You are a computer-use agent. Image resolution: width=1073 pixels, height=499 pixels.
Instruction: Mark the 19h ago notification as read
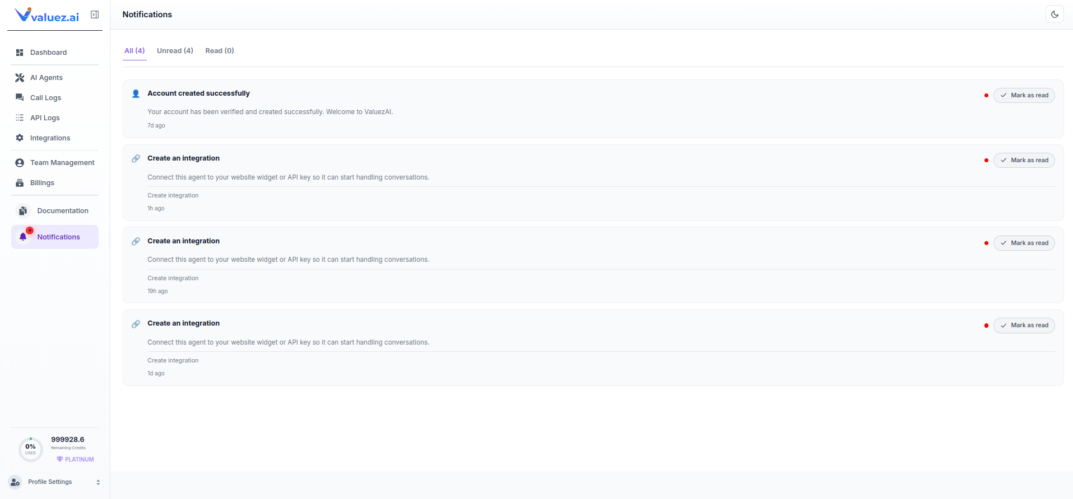[x=1024, y=243]
